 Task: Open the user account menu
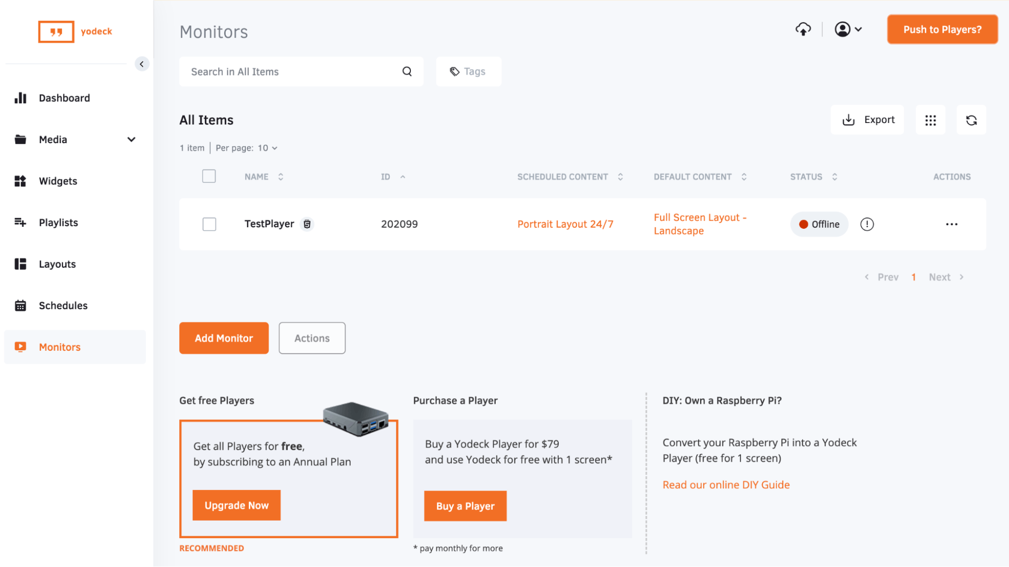(x=848, y=29)
